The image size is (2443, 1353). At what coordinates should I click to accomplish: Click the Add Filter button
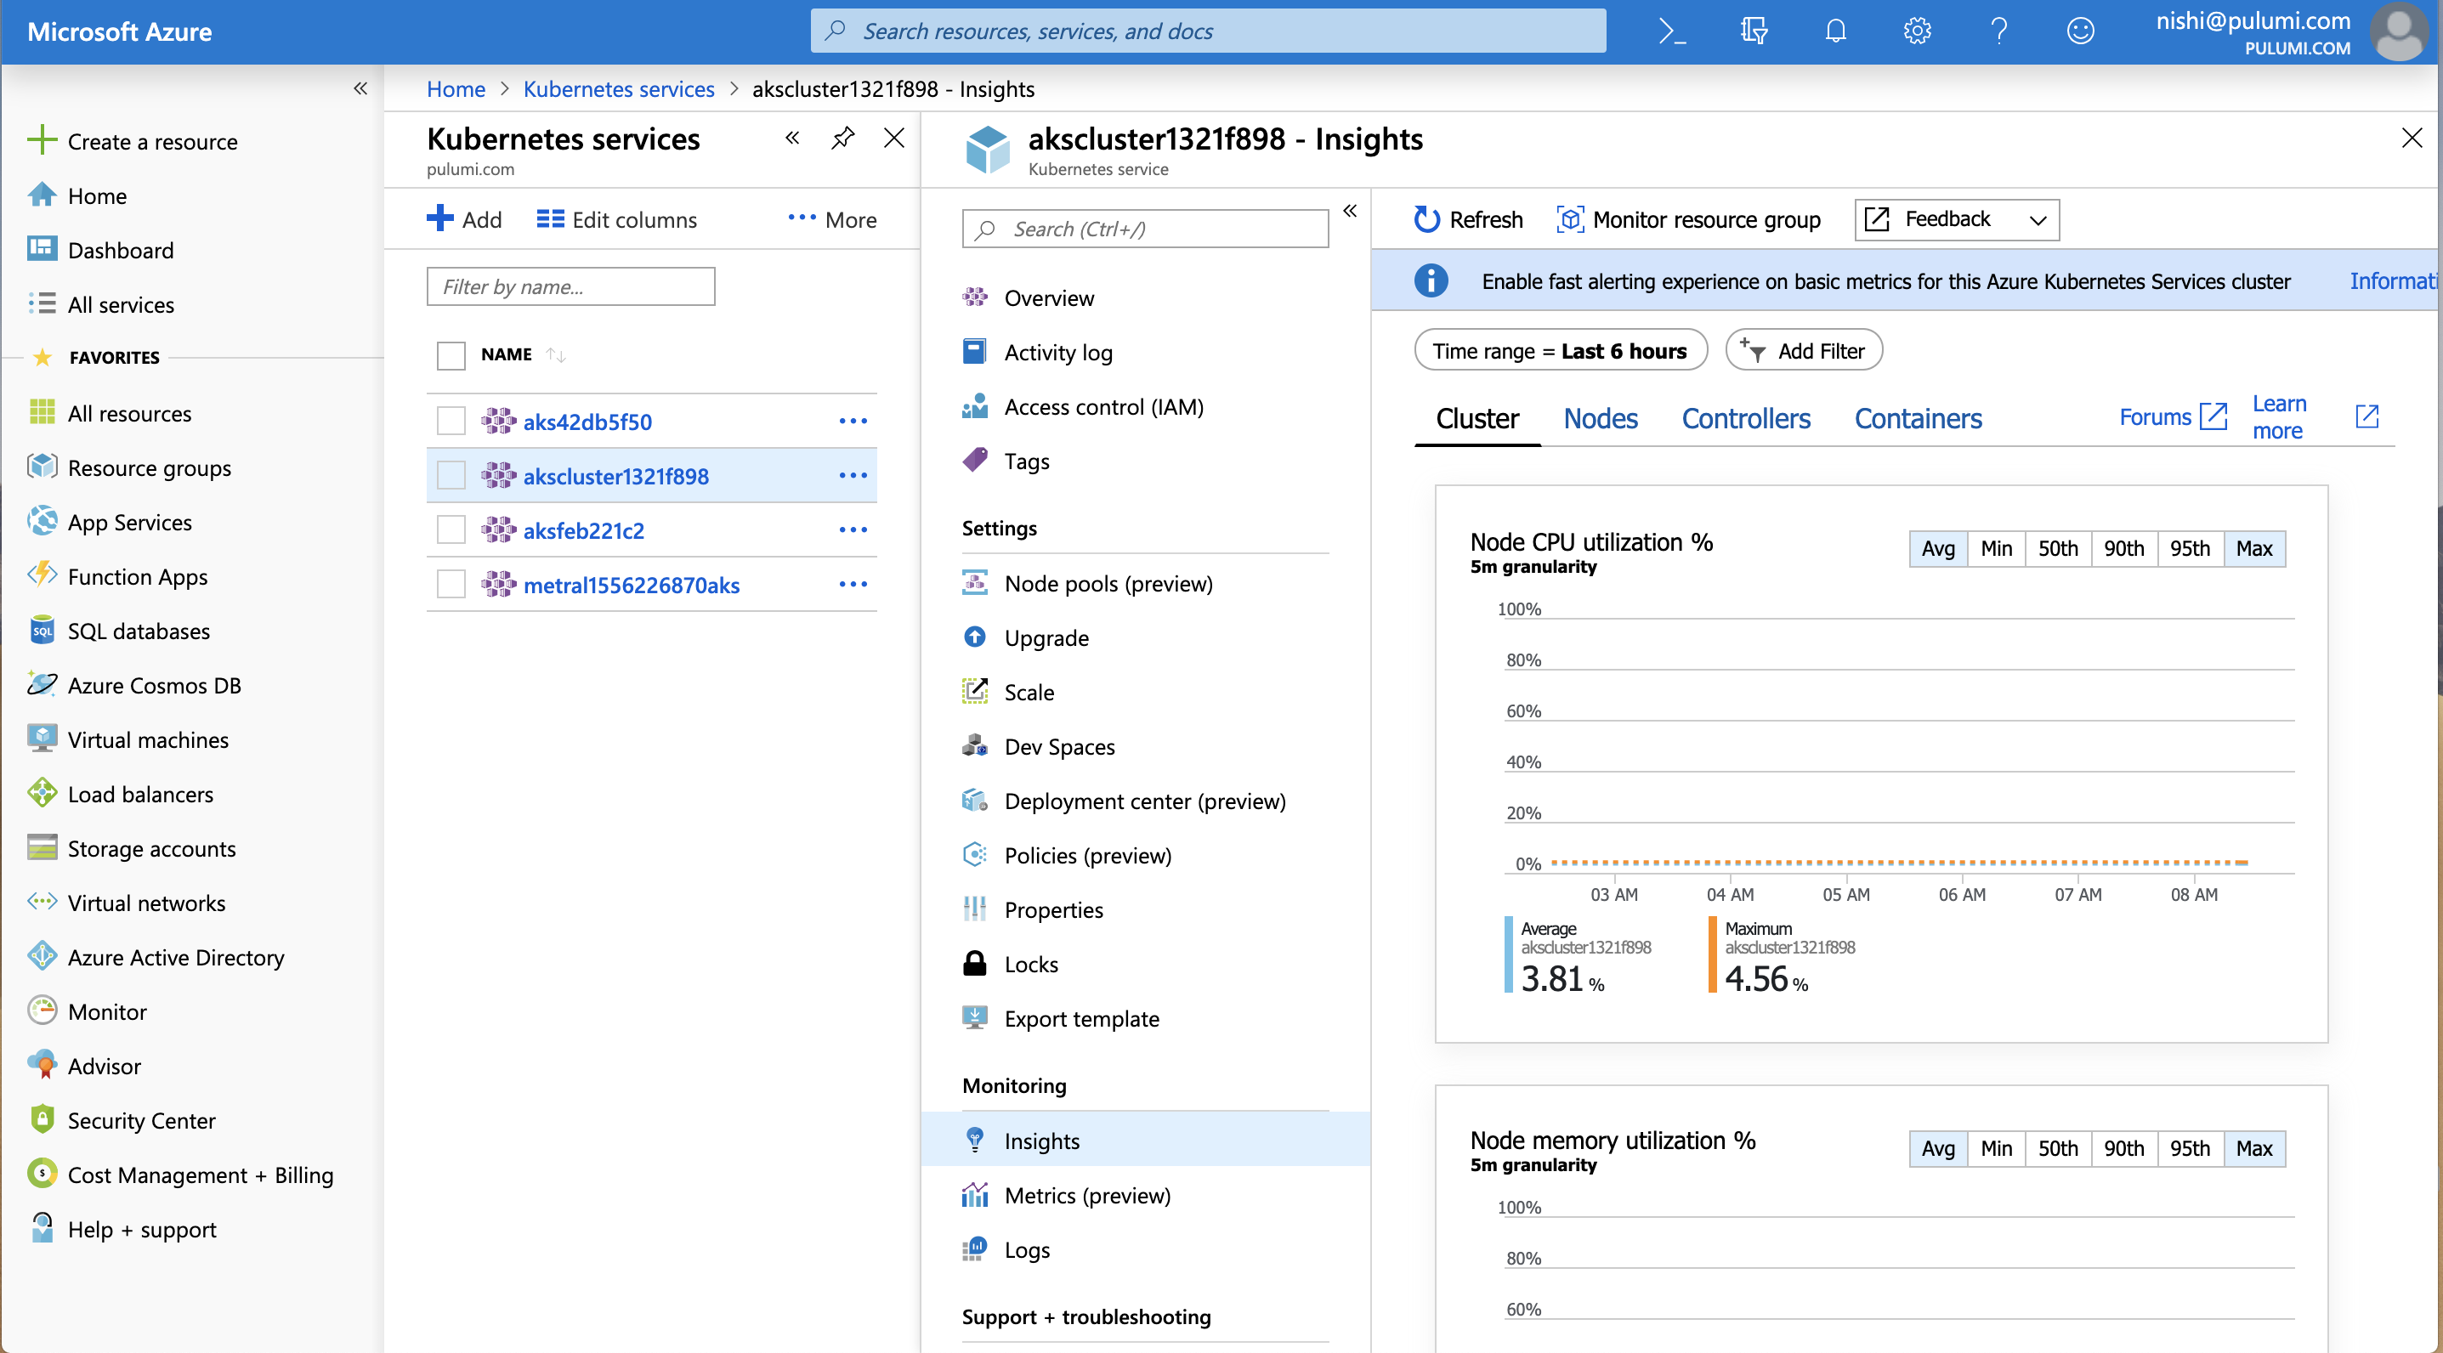[1803, 351]
